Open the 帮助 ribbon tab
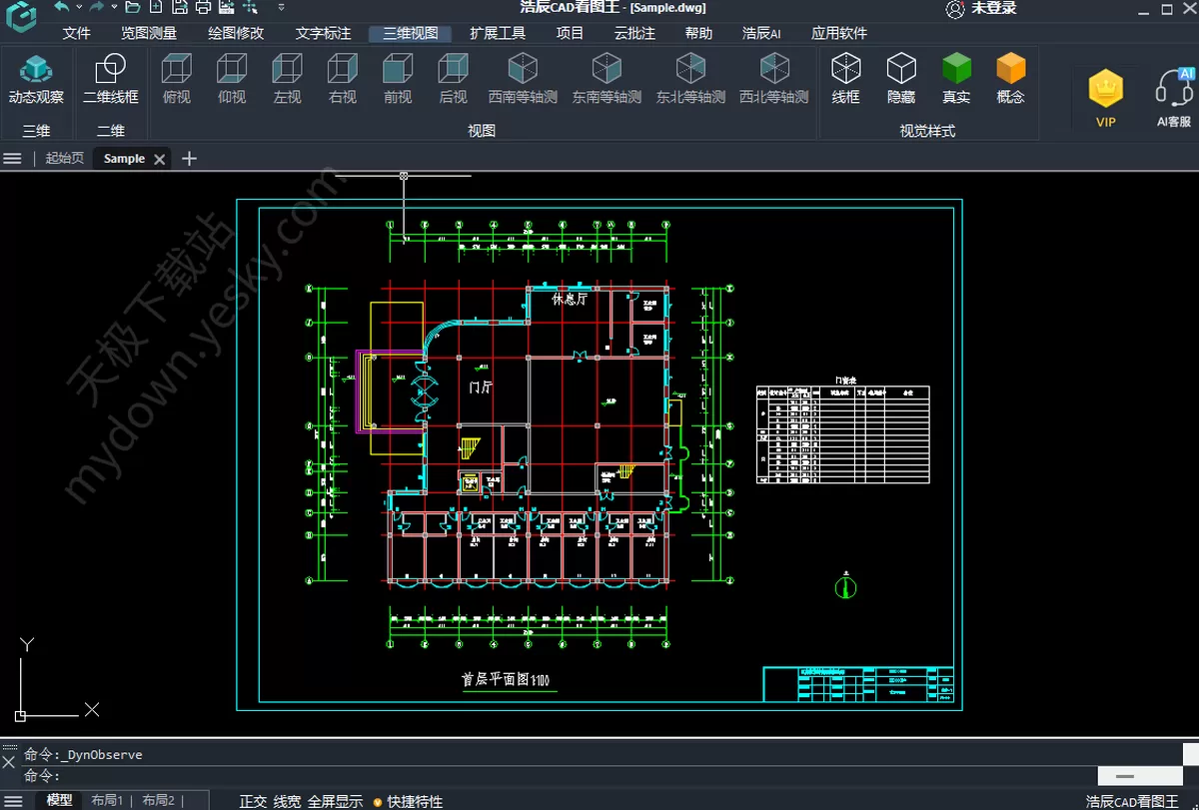The image size is (1199, 810). (698, 33)
